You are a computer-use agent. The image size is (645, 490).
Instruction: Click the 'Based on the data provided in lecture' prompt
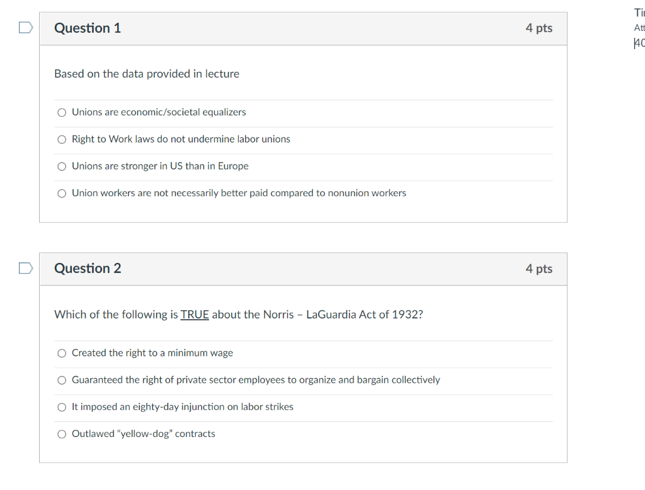tap(147, 74)
